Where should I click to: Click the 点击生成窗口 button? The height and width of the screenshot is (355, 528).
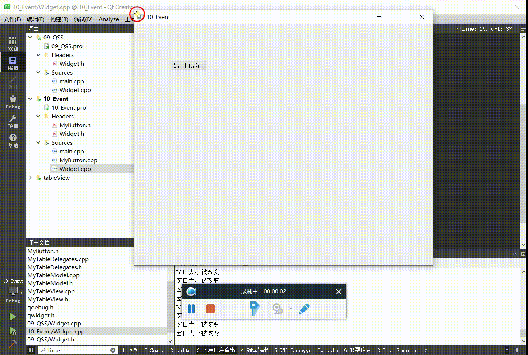pos(188,65)
